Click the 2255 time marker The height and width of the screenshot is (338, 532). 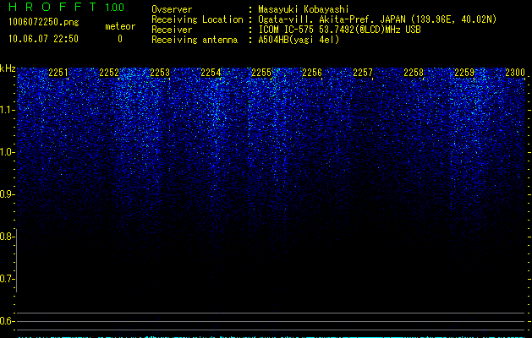point(261,73)
